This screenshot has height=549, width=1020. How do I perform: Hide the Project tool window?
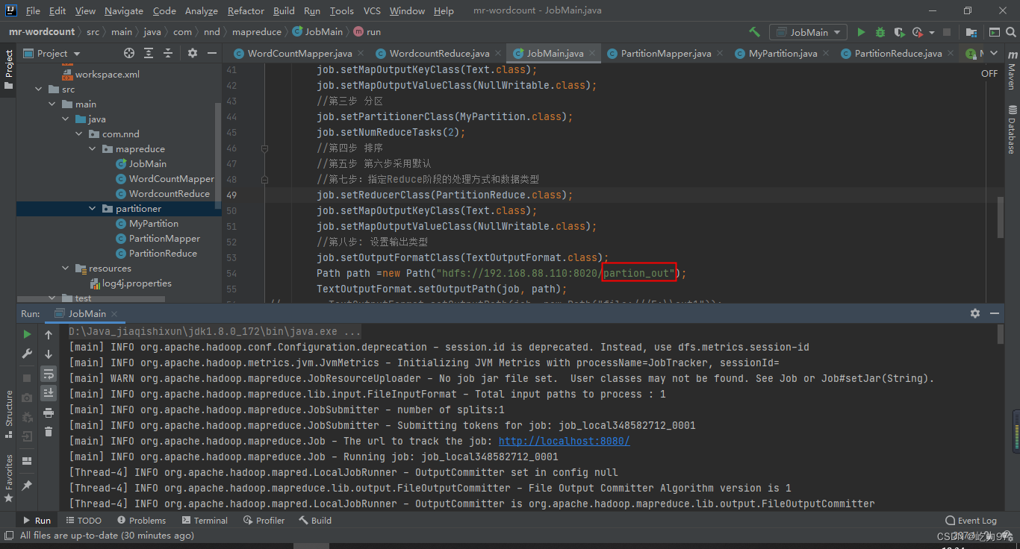point(212,53)
